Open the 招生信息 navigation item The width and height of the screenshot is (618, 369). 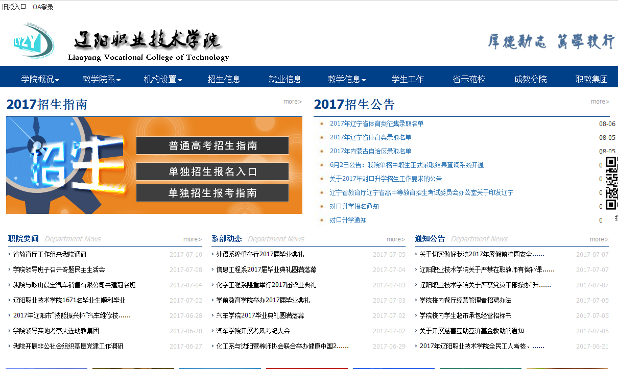(224, 79)
